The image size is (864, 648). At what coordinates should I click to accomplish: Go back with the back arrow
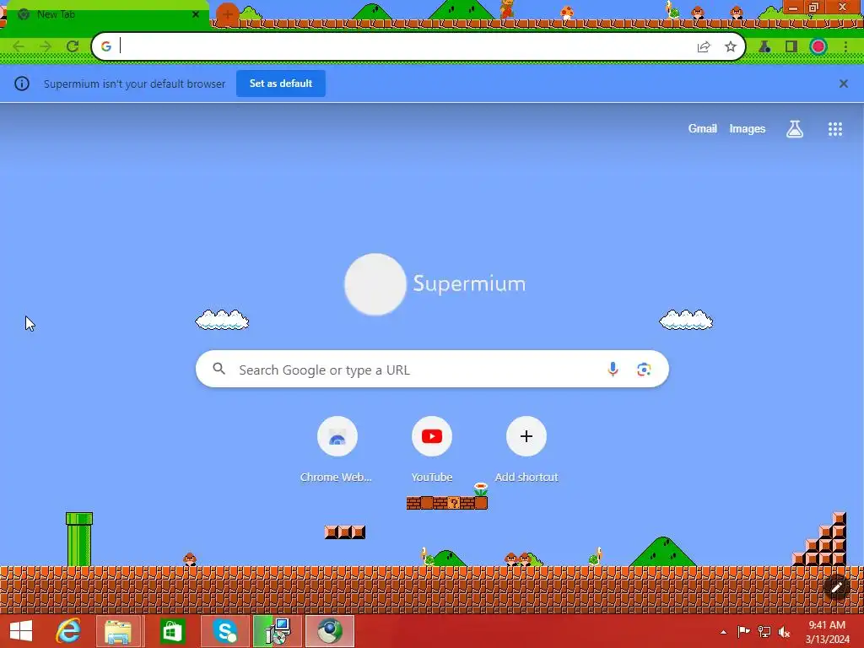click(19, 46)
